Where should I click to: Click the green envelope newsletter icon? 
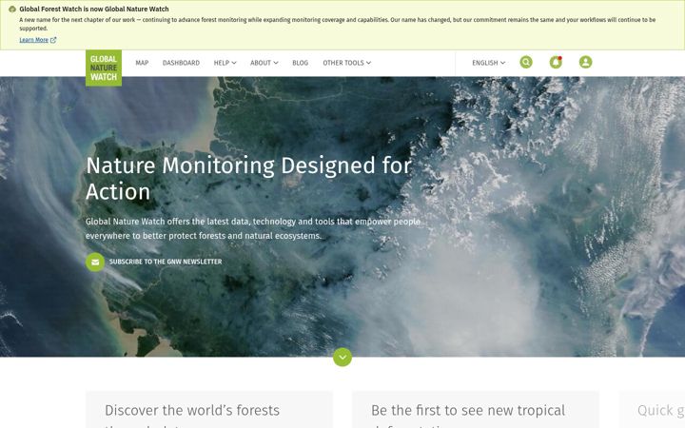[x=95, y=263]
